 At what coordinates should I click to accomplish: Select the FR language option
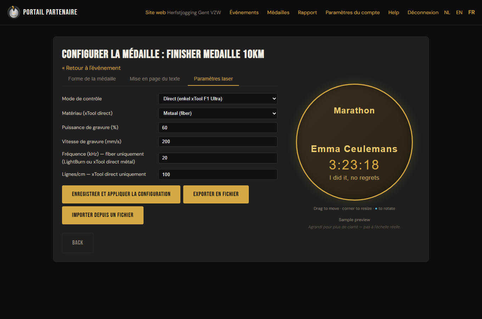point(471,12)
